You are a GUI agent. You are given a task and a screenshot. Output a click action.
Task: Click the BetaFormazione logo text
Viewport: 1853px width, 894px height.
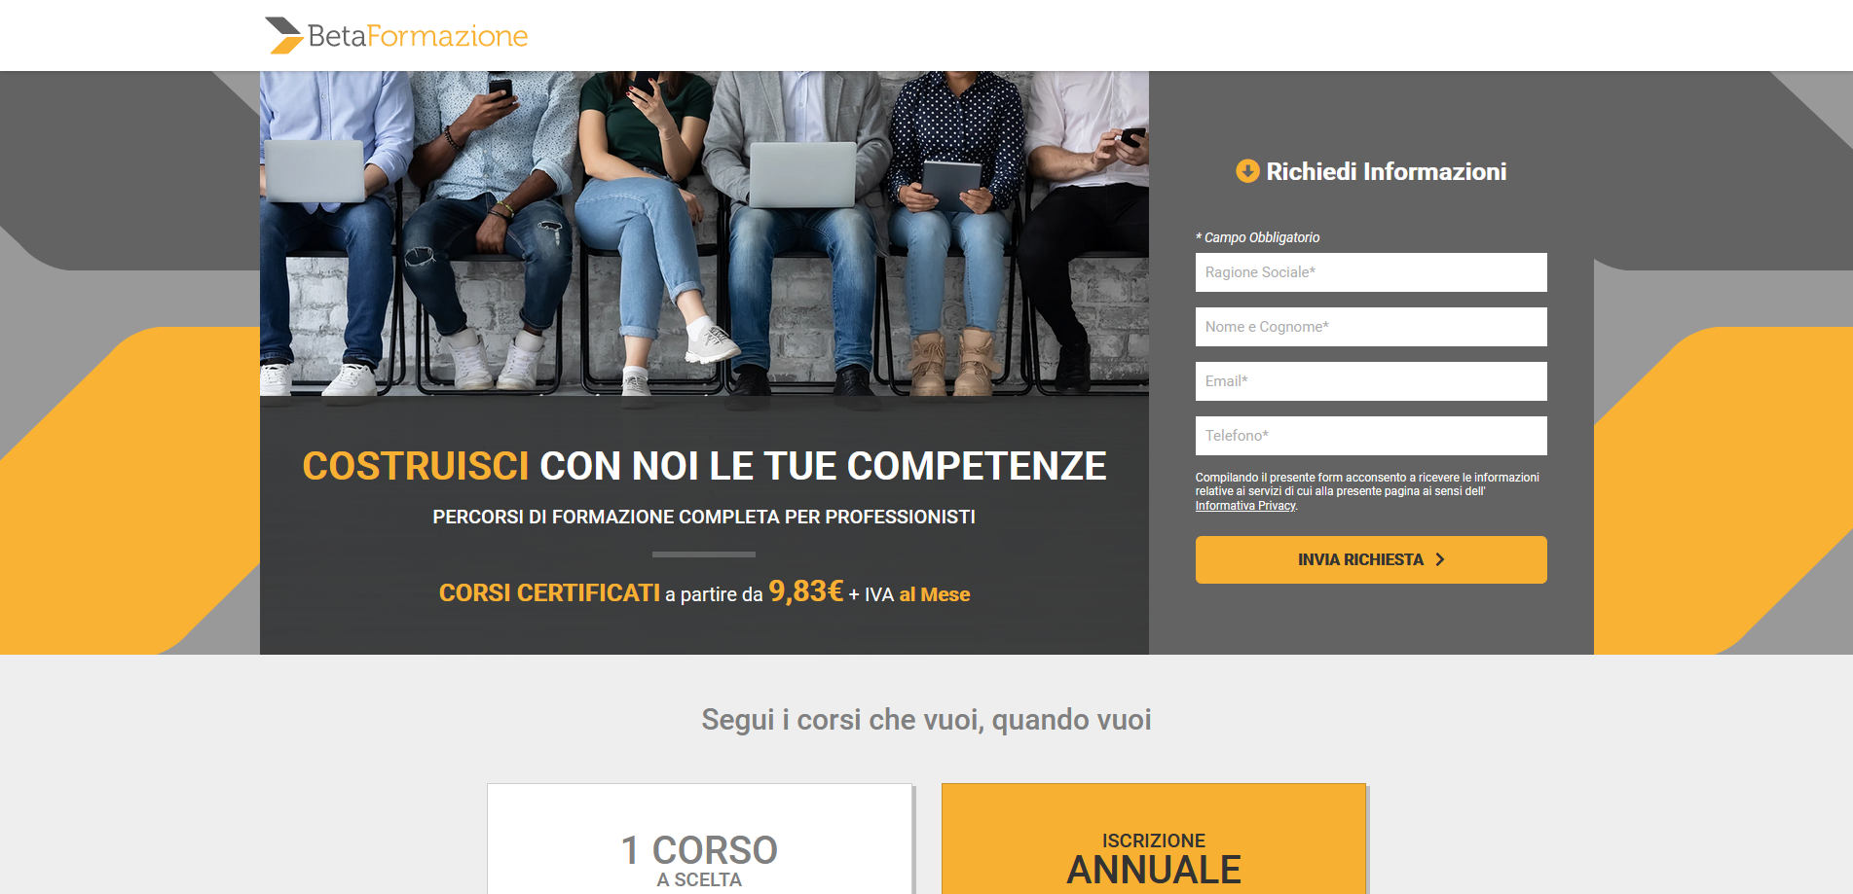[x=418, y=36]
